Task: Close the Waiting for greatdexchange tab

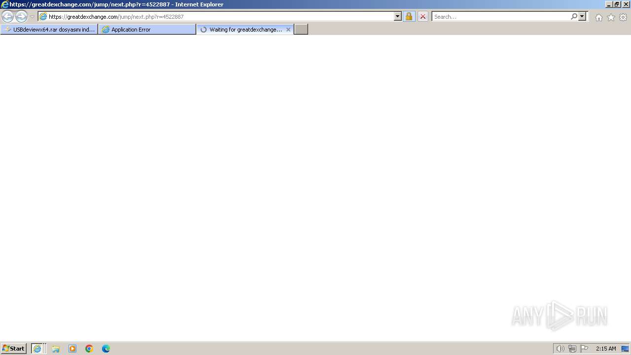Action: (x=288, y=30)
